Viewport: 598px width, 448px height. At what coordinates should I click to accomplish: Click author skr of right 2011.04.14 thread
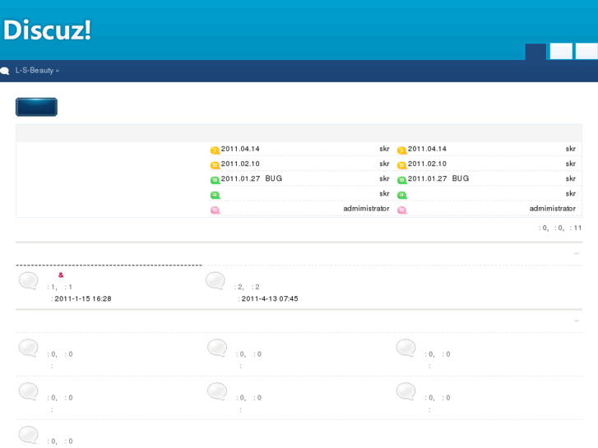pyautogui.click(x=571, y=149)
